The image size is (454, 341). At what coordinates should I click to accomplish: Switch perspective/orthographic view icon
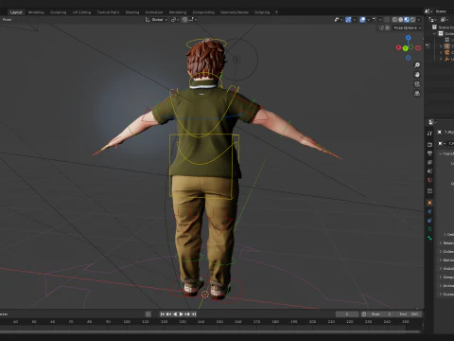(x=417, y=94)
